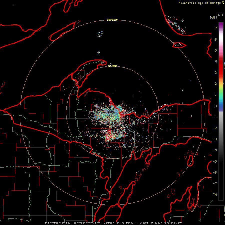Click the KMQT radar site identifier
The image size is (225, 225).
pyautogui.click(x=144, y=223)
